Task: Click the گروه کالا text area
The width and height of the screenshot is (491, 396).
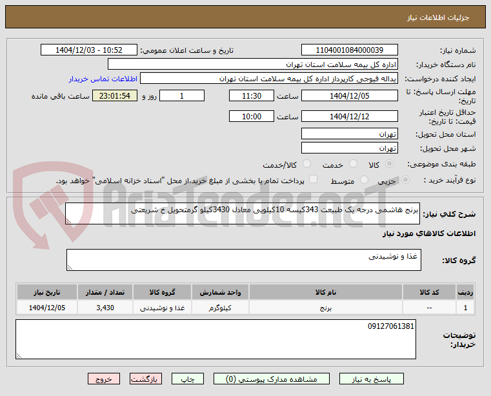Action: click(244, 260)
